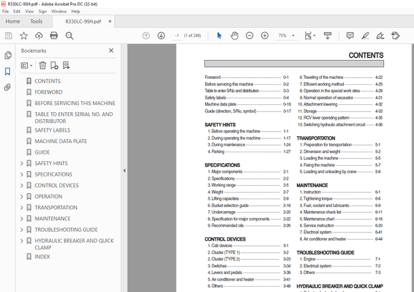Click the scrolling mode keyboard icon
414x292 pixels.
327,35
